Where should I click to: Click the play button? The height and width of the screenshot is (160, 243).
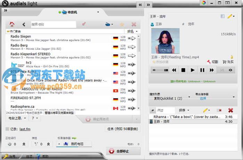[193, 70]
